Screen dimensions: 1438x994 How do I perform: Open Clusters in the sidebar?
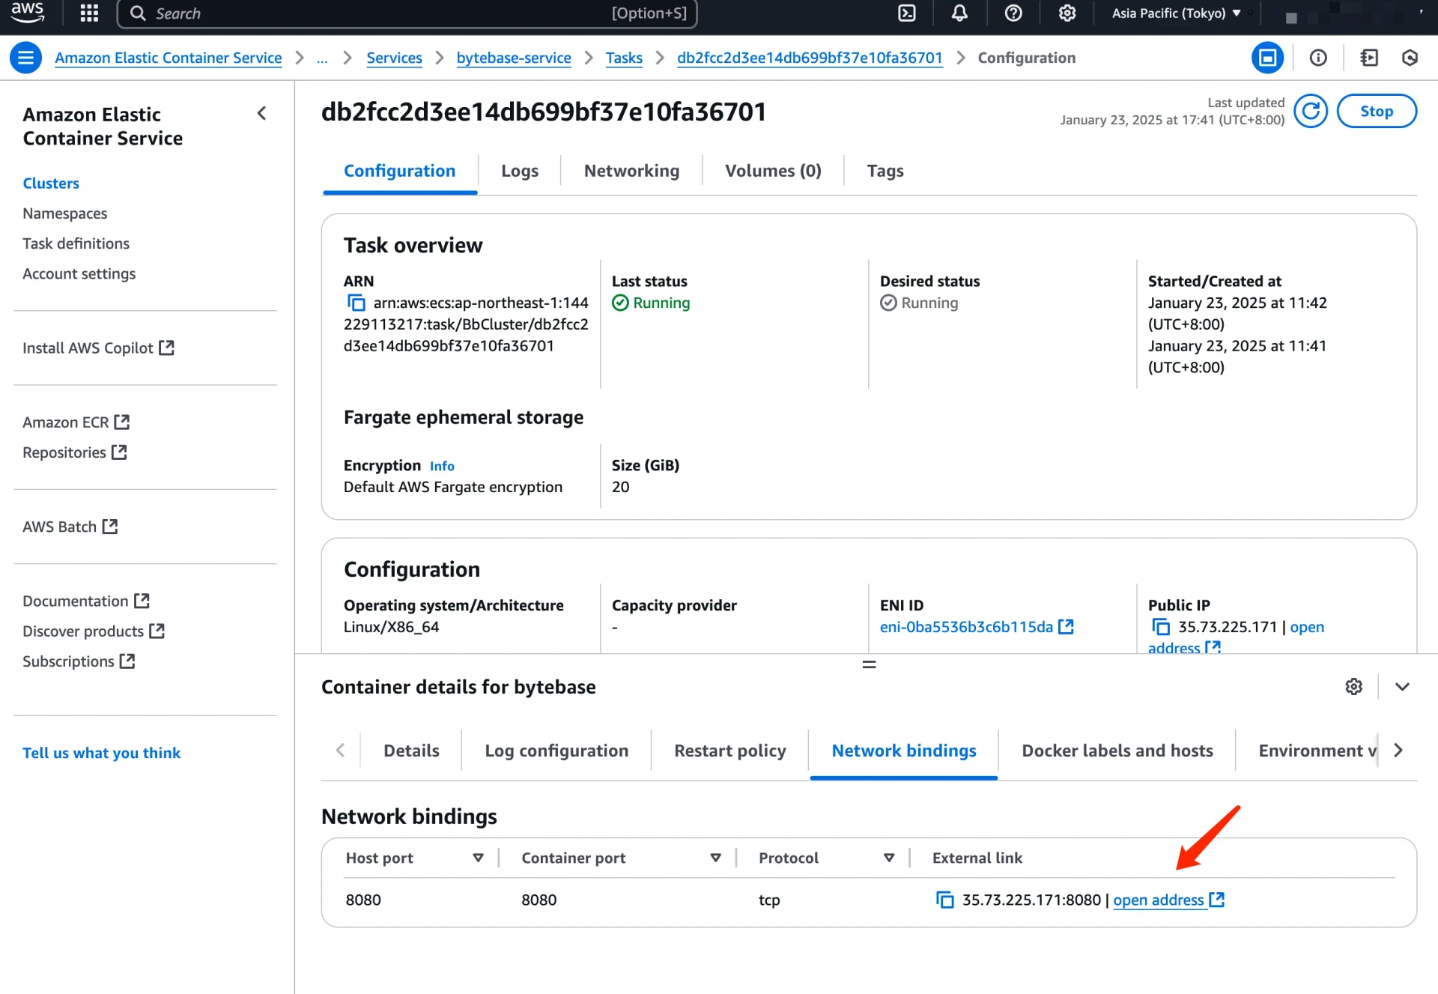point(51,184)
